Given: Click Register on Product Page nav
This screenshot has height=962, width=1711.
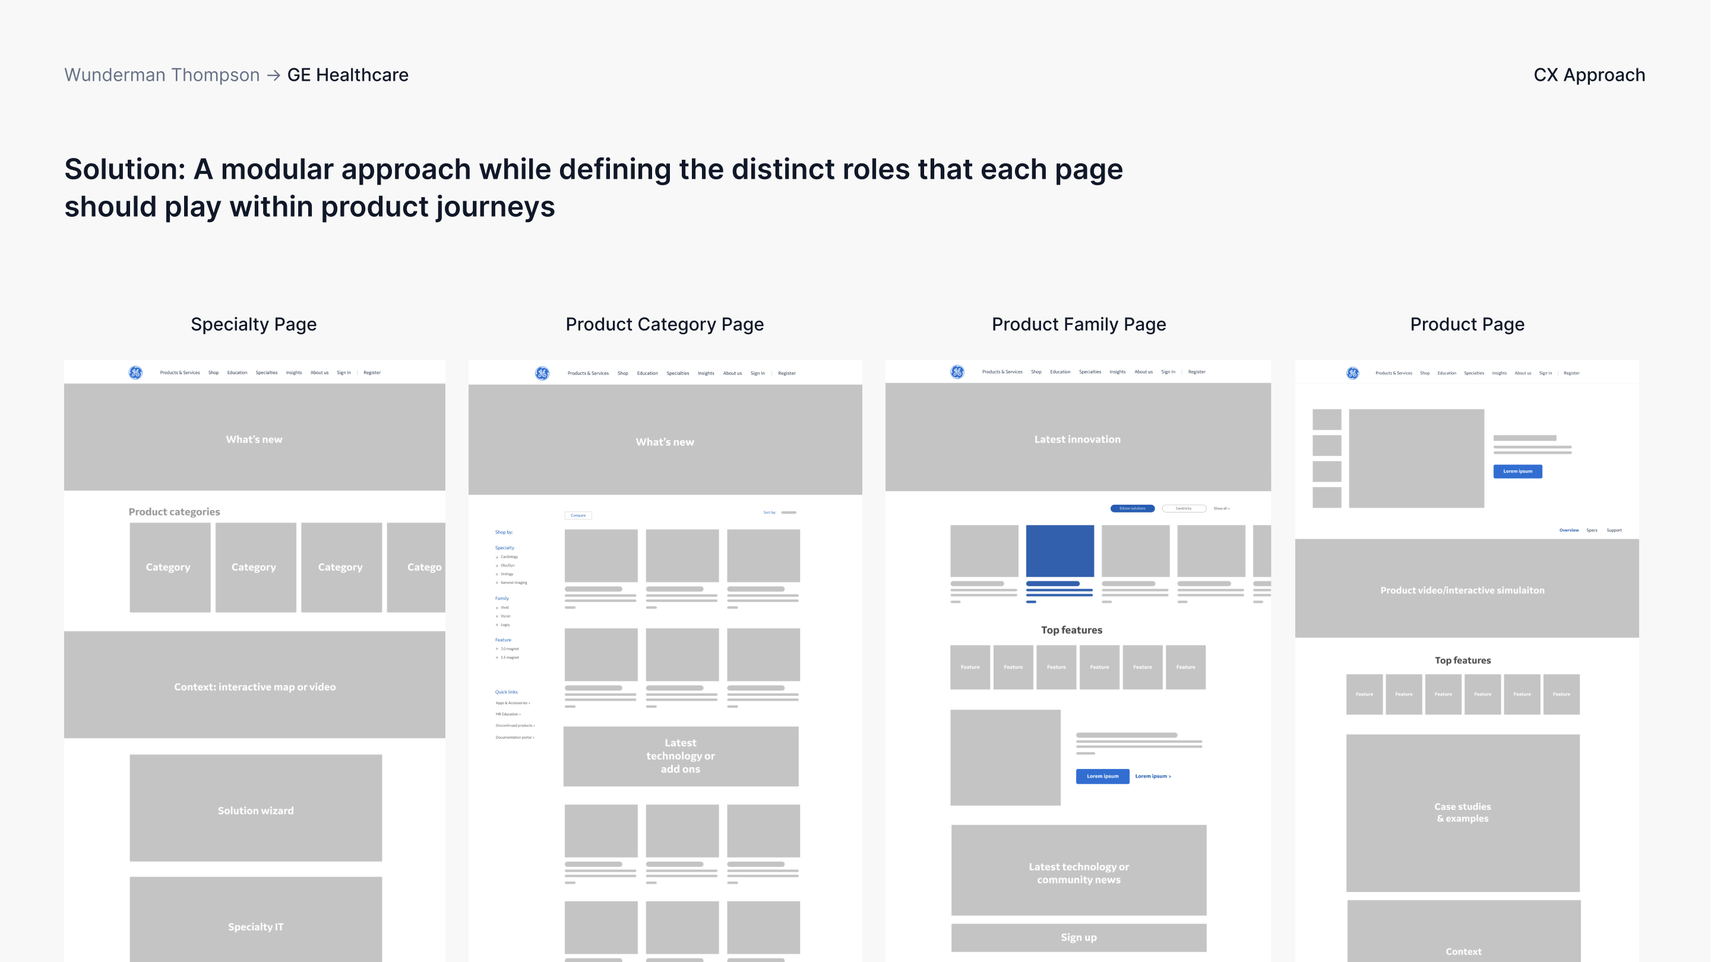Looking at the screenshot, I should [x=1571, y=374].
